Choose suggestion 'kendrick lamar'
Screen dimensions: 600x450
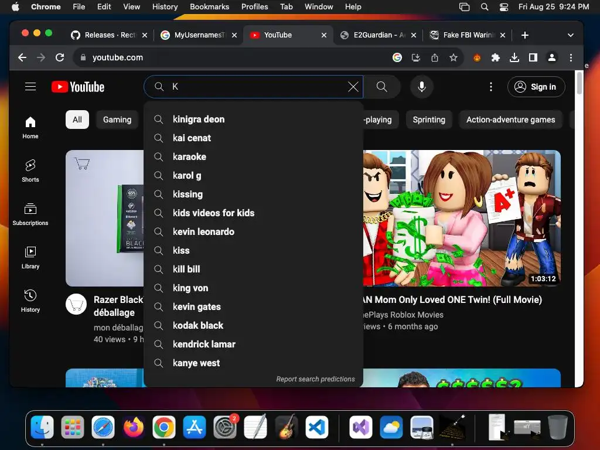253,345
